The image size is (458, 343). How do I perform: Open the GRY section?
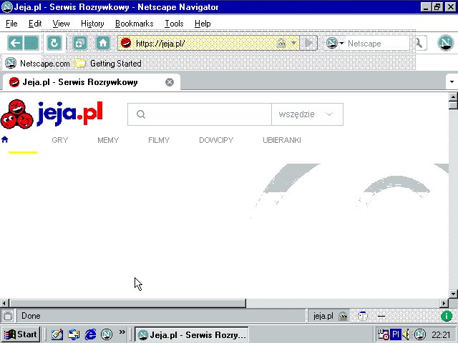[60, 140]
